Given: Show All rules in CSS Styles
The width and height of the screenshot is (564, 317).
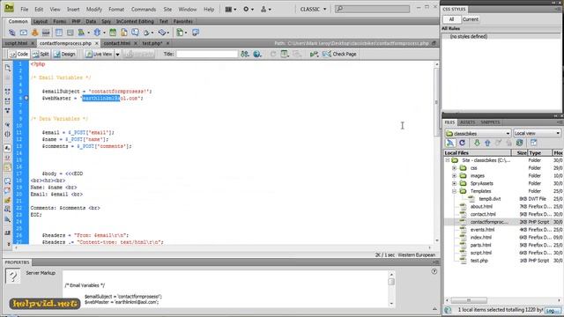Looking at the screenshot, I should click(x=451, y=19).
